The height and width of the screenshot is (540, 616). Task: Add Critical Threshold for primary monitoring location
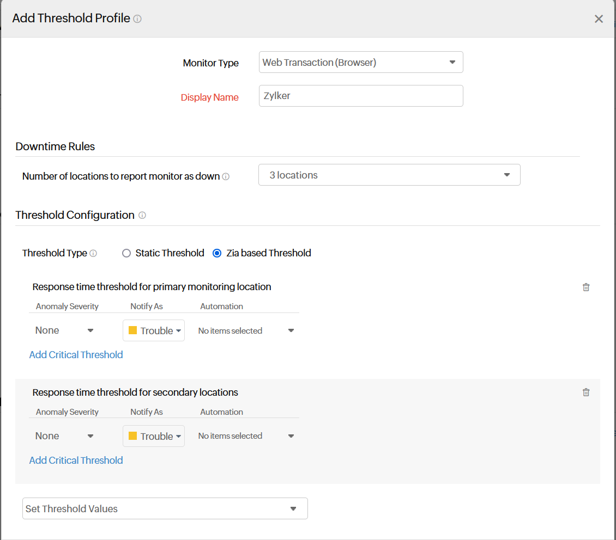coord(76,354)
